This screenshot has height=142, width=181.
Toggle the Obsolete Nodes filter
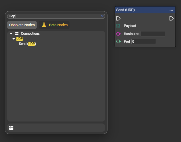pos(22,25)
